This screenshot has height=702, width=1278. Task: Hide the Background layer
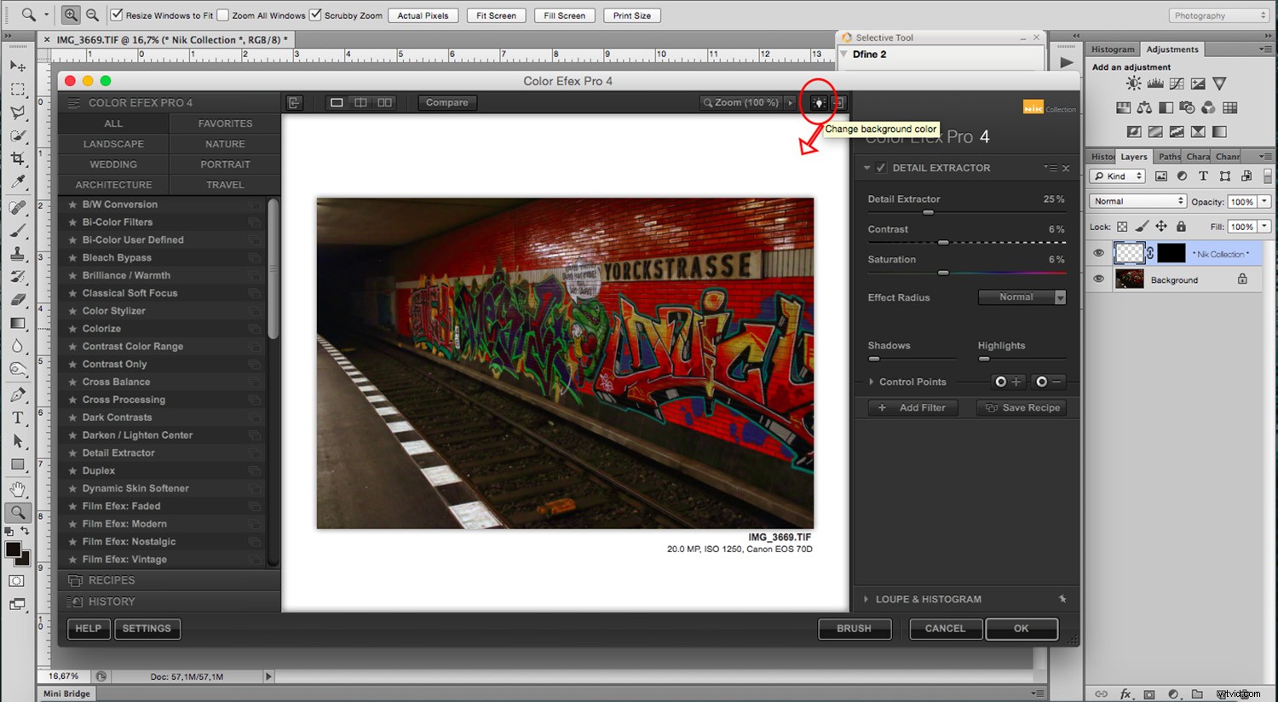point(1099,279)
